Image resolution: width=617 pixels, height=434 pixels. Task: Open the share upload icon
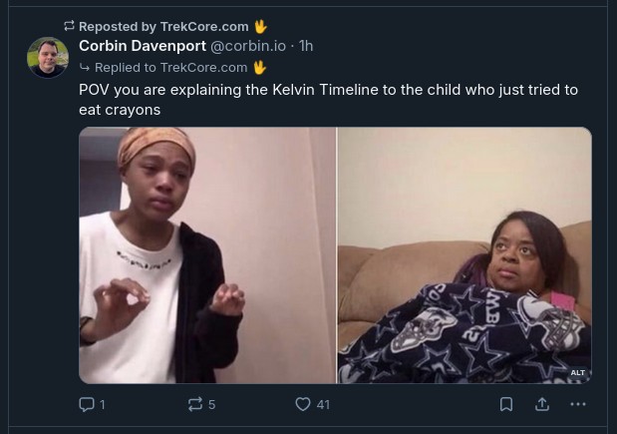click(542, 404)
